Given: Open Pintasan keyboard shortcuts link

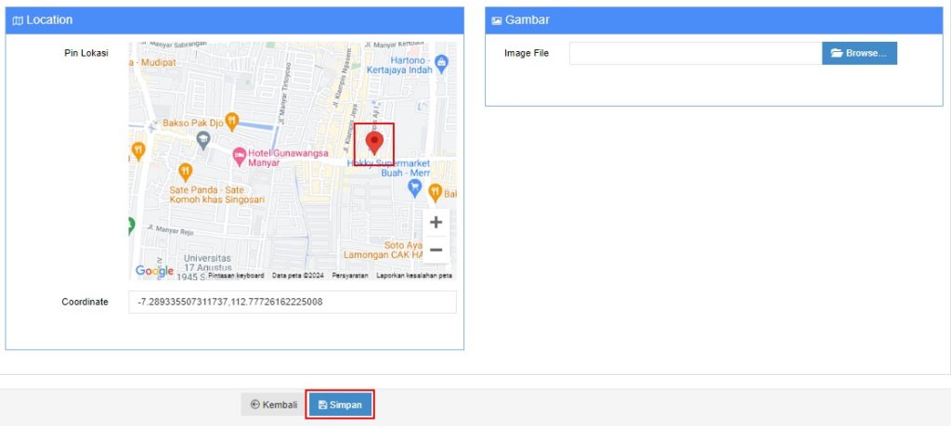Looking at the screenshot, I should pyautogui.click(x=236, y=275).
